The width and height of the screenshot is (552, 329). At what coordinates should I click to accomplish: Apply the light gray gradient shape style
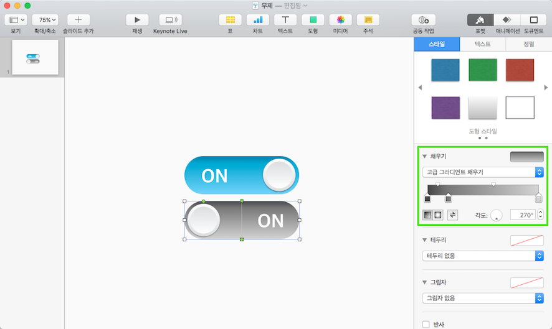[x=483, y=108]
